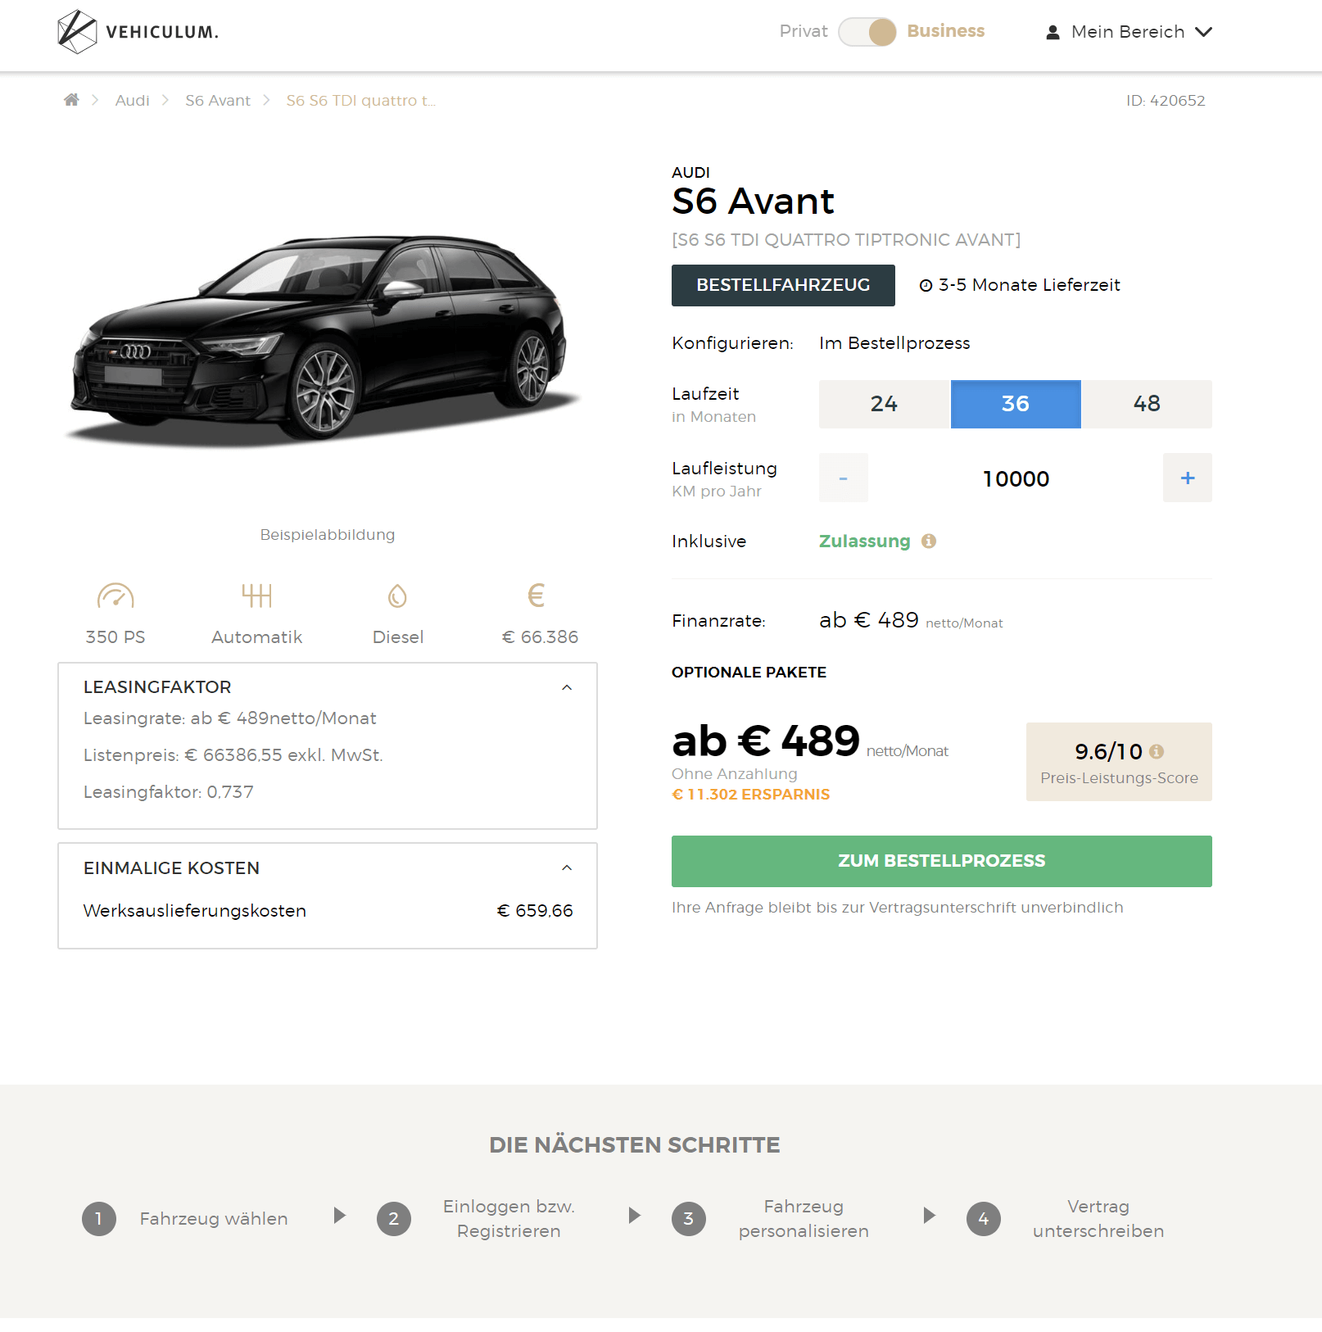Click the euro price icon above 66.386

536,596
